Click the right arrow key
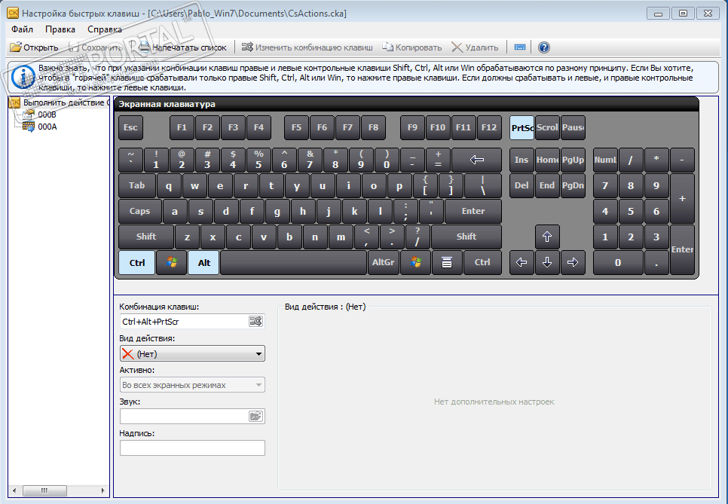The image size is (728, 504). click(573, 263)
